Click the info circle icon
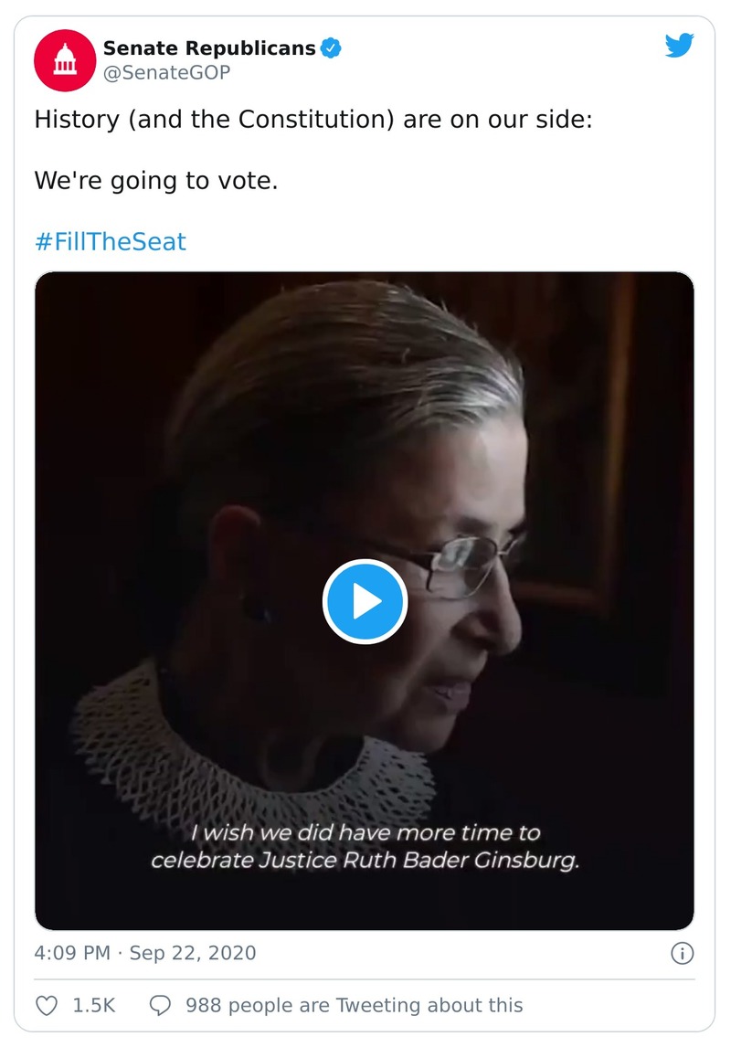 (682, 954)
